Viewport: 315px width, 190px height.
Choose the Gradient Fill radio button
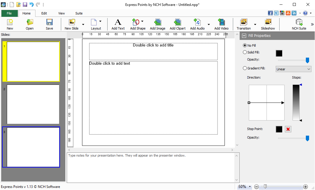[245, 68]
